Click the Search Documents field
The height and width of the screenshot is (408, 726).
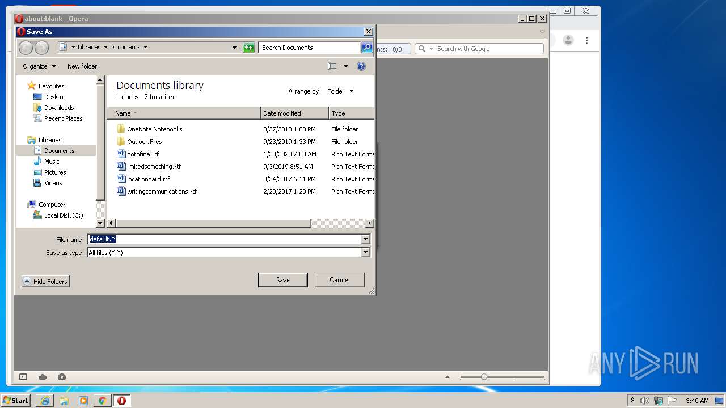point(310,48)
